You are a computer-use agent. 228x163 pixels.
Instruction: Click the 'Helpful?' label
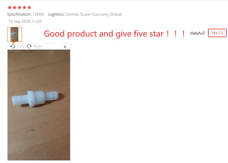198,33
